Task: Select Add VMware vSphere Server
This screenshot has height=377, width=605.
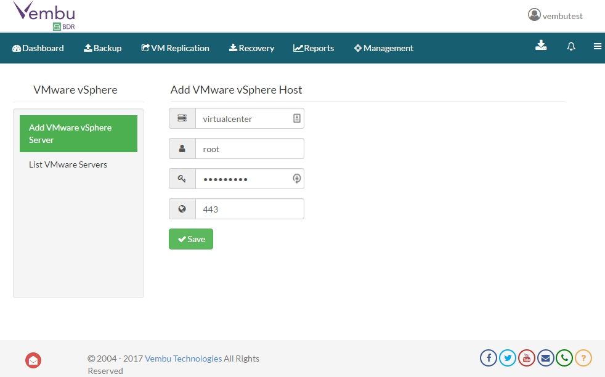Action: click(78, 134)
